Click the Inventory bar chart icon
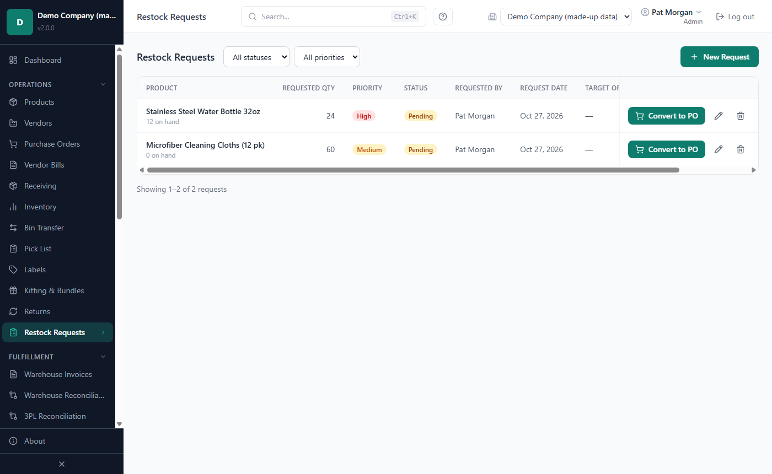The image size is (772, 474). pos(13,207)
